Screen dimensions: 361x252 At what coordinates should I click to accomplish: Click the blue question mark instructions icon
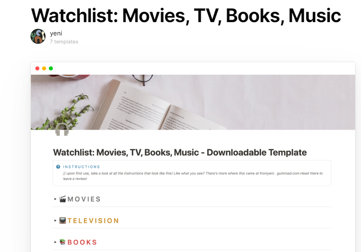tap(58, 167)
